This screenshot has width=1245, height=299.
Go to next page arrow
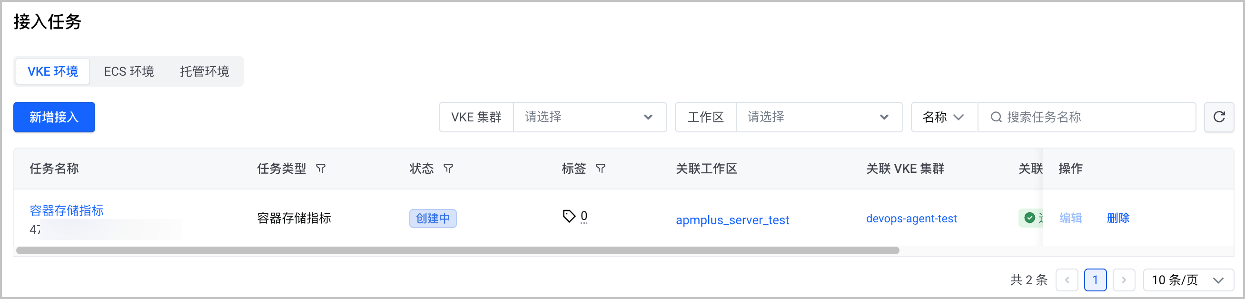click(x=1124, y=279)
